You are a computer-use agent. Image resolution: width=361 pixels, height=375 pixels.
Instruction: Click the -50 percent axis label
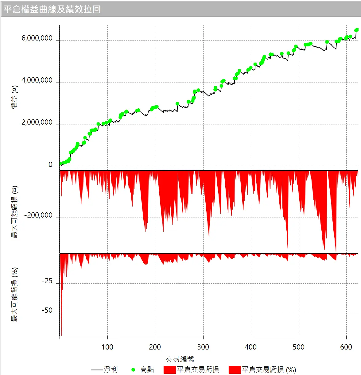(47, 311)
